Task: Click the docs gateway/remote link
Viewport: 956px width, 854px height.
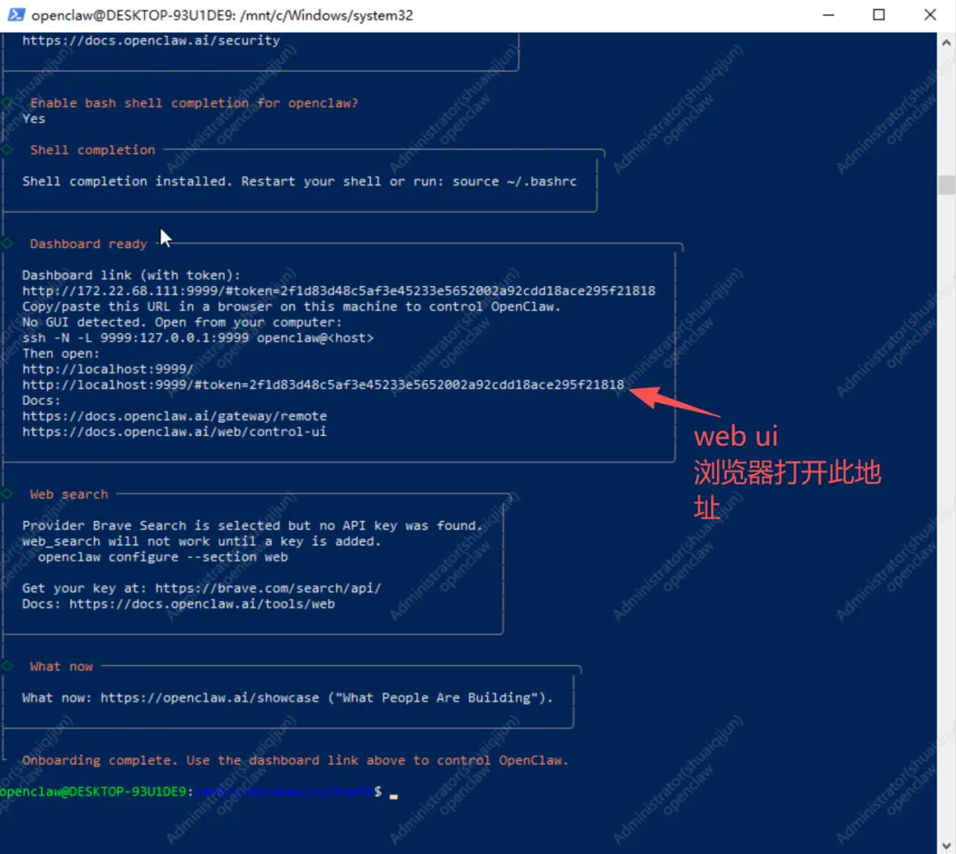Action: (x=174, y=416)
